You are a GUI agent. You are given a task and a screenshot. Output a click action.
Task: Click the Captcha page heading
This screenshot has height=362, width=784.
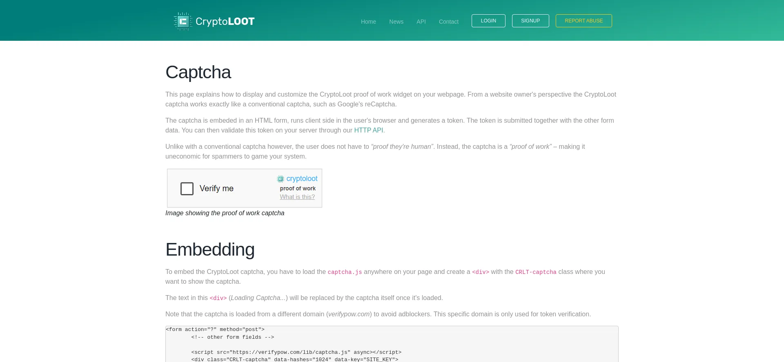pos(198,73)
